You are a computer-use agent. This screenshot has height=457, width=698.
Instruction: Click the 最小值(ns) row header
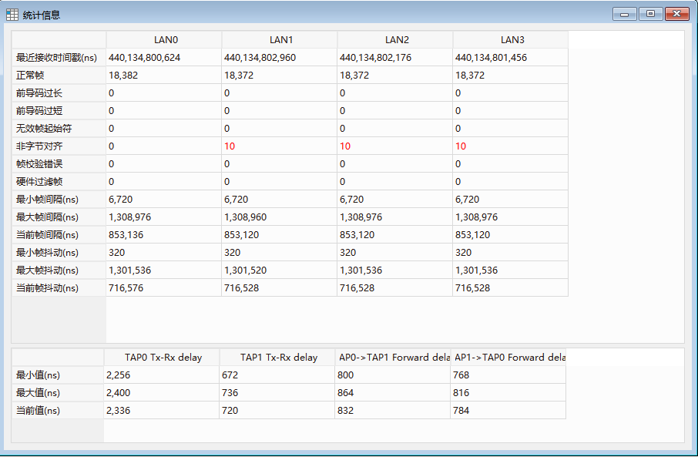click(58, 375)
